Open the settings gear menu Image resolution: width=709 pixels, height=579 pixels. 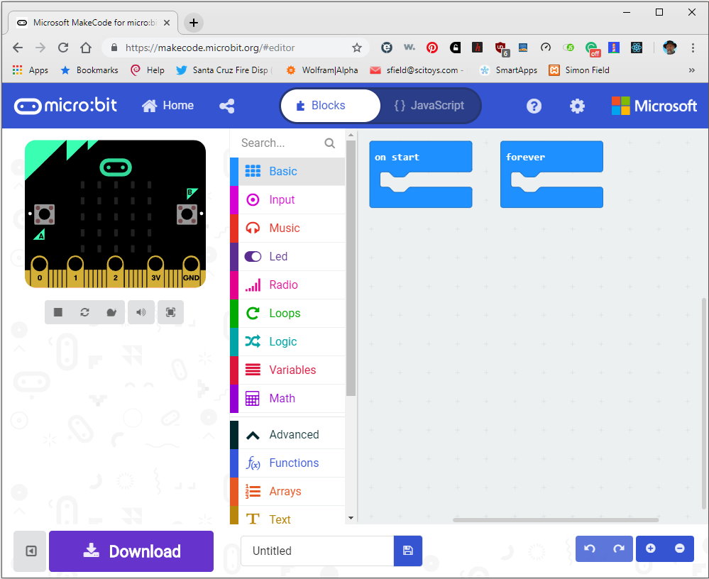click(577, 106)
